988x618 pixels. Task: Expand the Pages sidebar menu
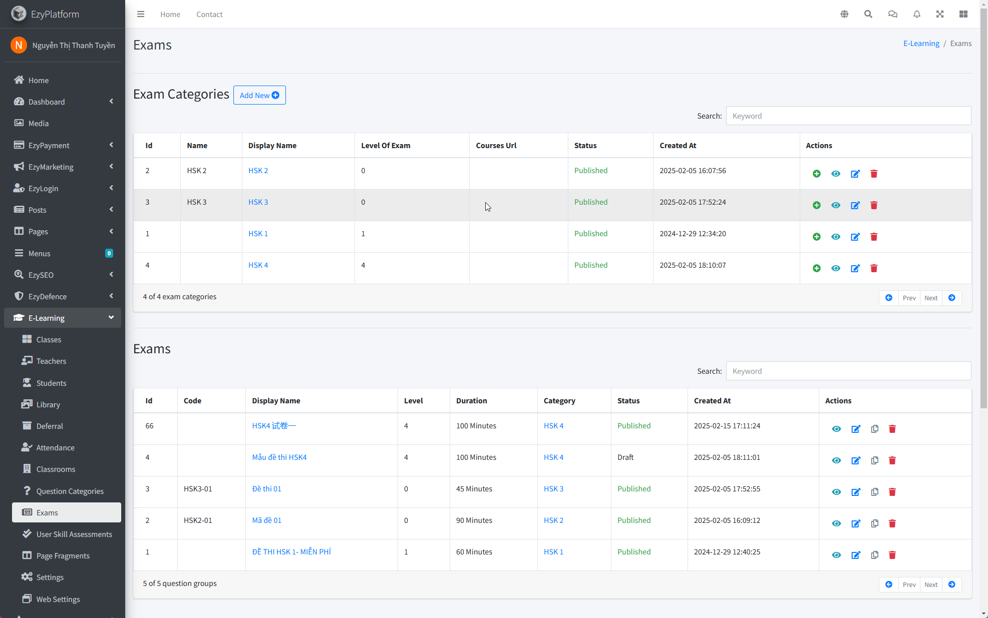coord(63,231)
